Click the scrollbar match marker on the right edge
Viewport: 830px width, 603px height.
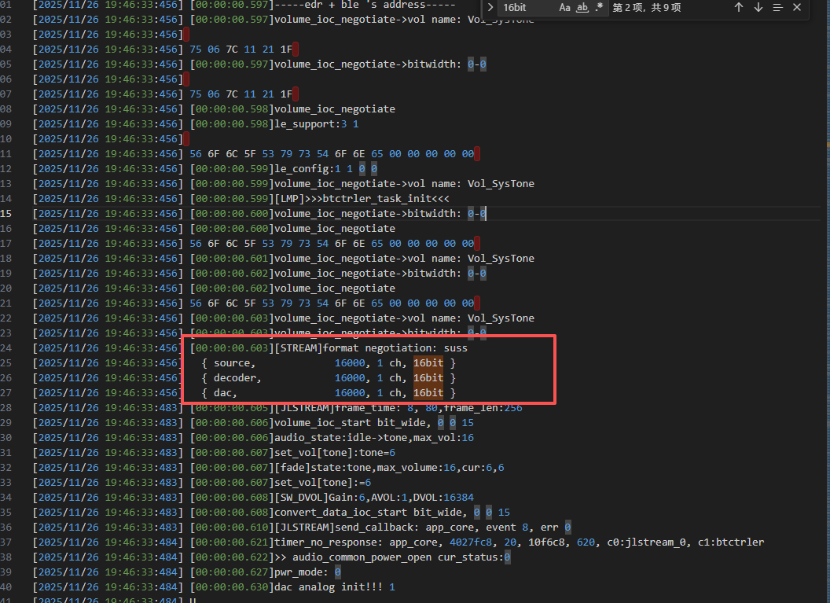tap(828, 144)
